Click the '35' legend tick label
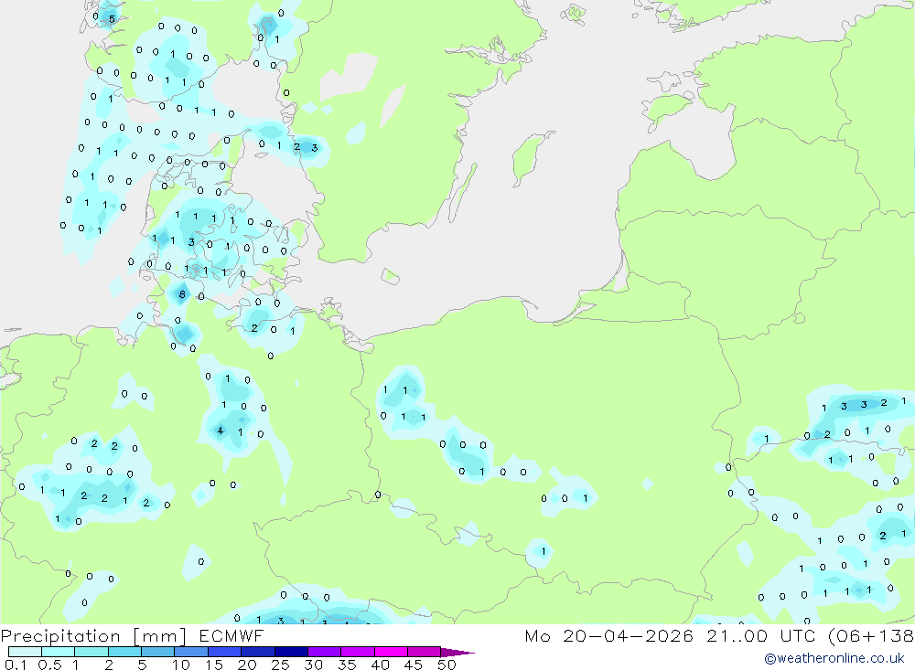Viewport: 915px width, 670px height. [347, 665]
